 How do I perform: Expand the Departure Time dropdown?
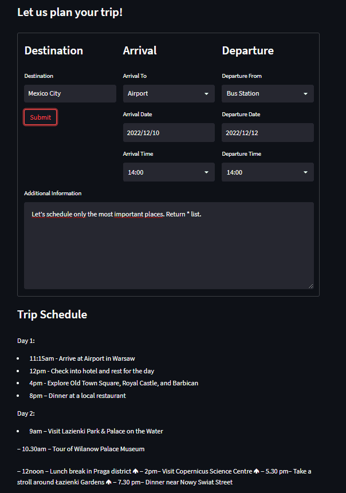point(268,172)
